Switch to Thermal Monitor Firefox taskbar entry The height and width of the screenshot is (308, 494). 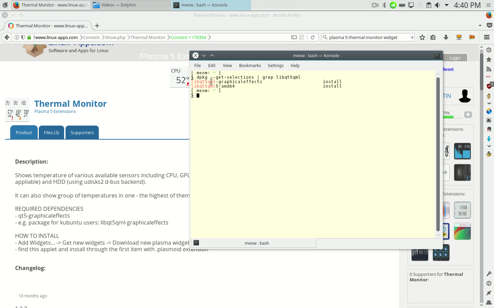[x=51, y=5]
